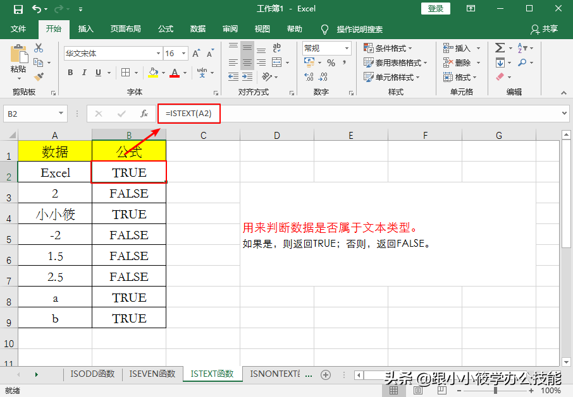Apply cell borders icon

[x=125, y=73]
